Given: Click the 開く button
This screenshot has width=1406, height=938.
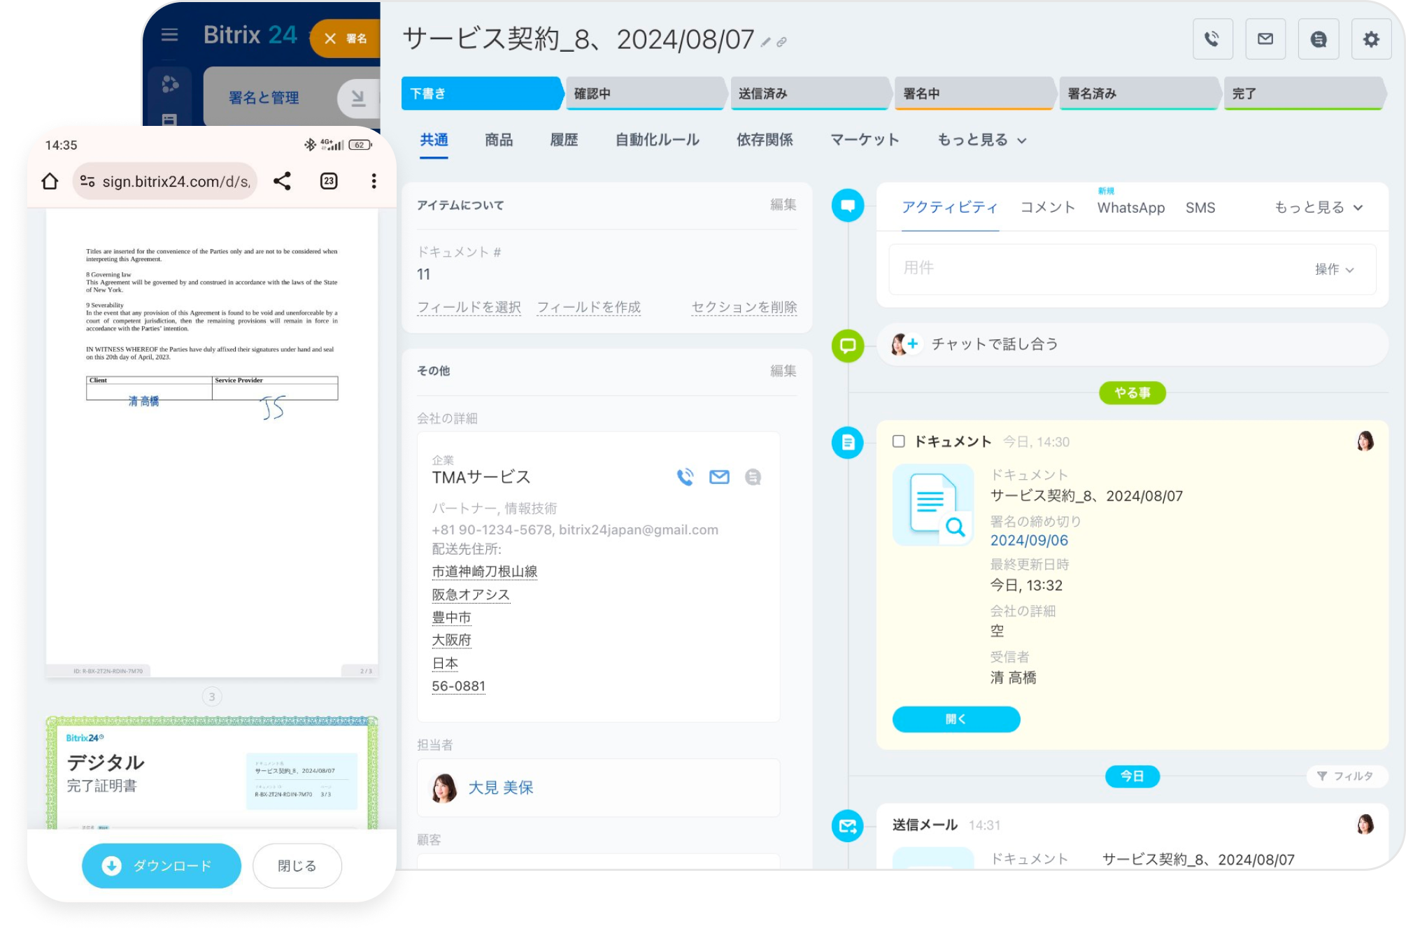Looking at the screenshot, I should 956,719.
